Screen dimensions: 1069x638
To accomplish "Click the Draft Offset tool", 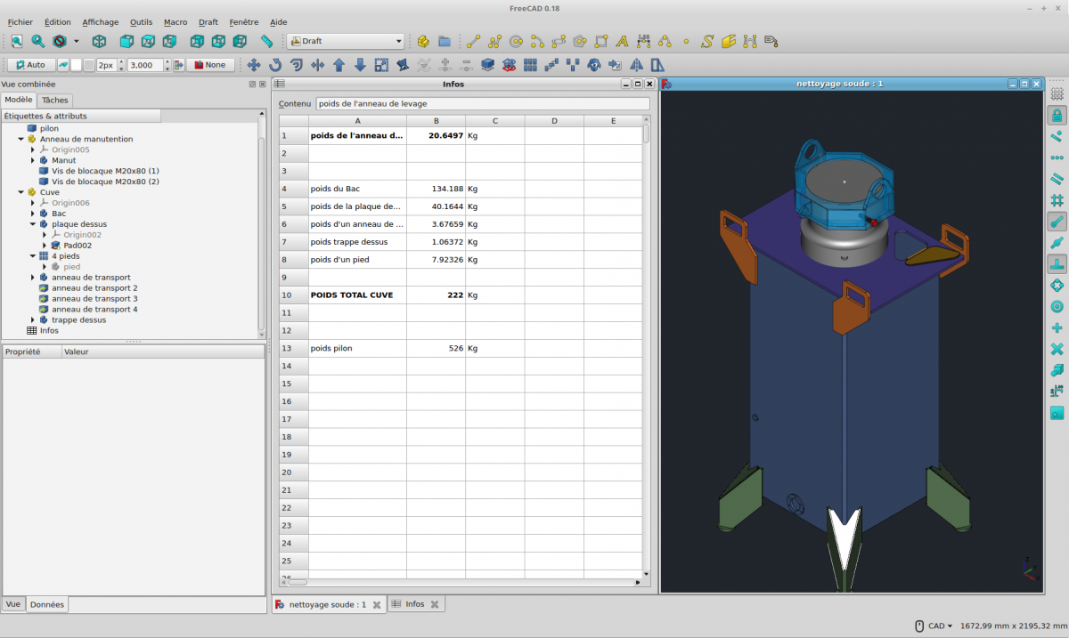I will click(x=297, y=65).
